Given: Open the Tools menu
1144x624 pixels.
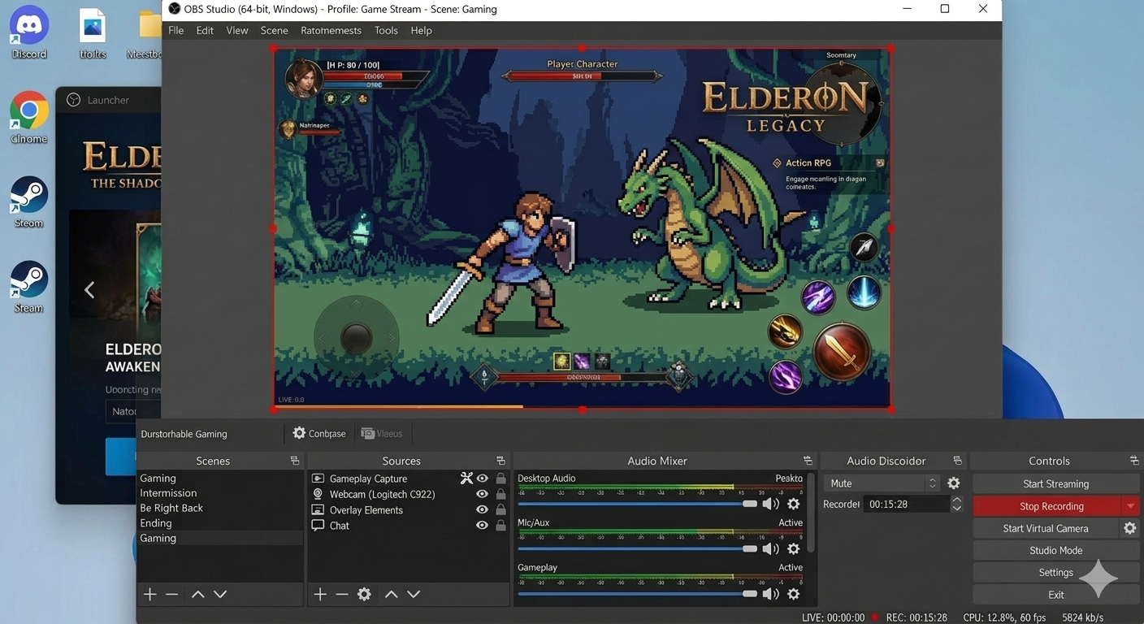Looking at the screenshot, I should [386, 30].
